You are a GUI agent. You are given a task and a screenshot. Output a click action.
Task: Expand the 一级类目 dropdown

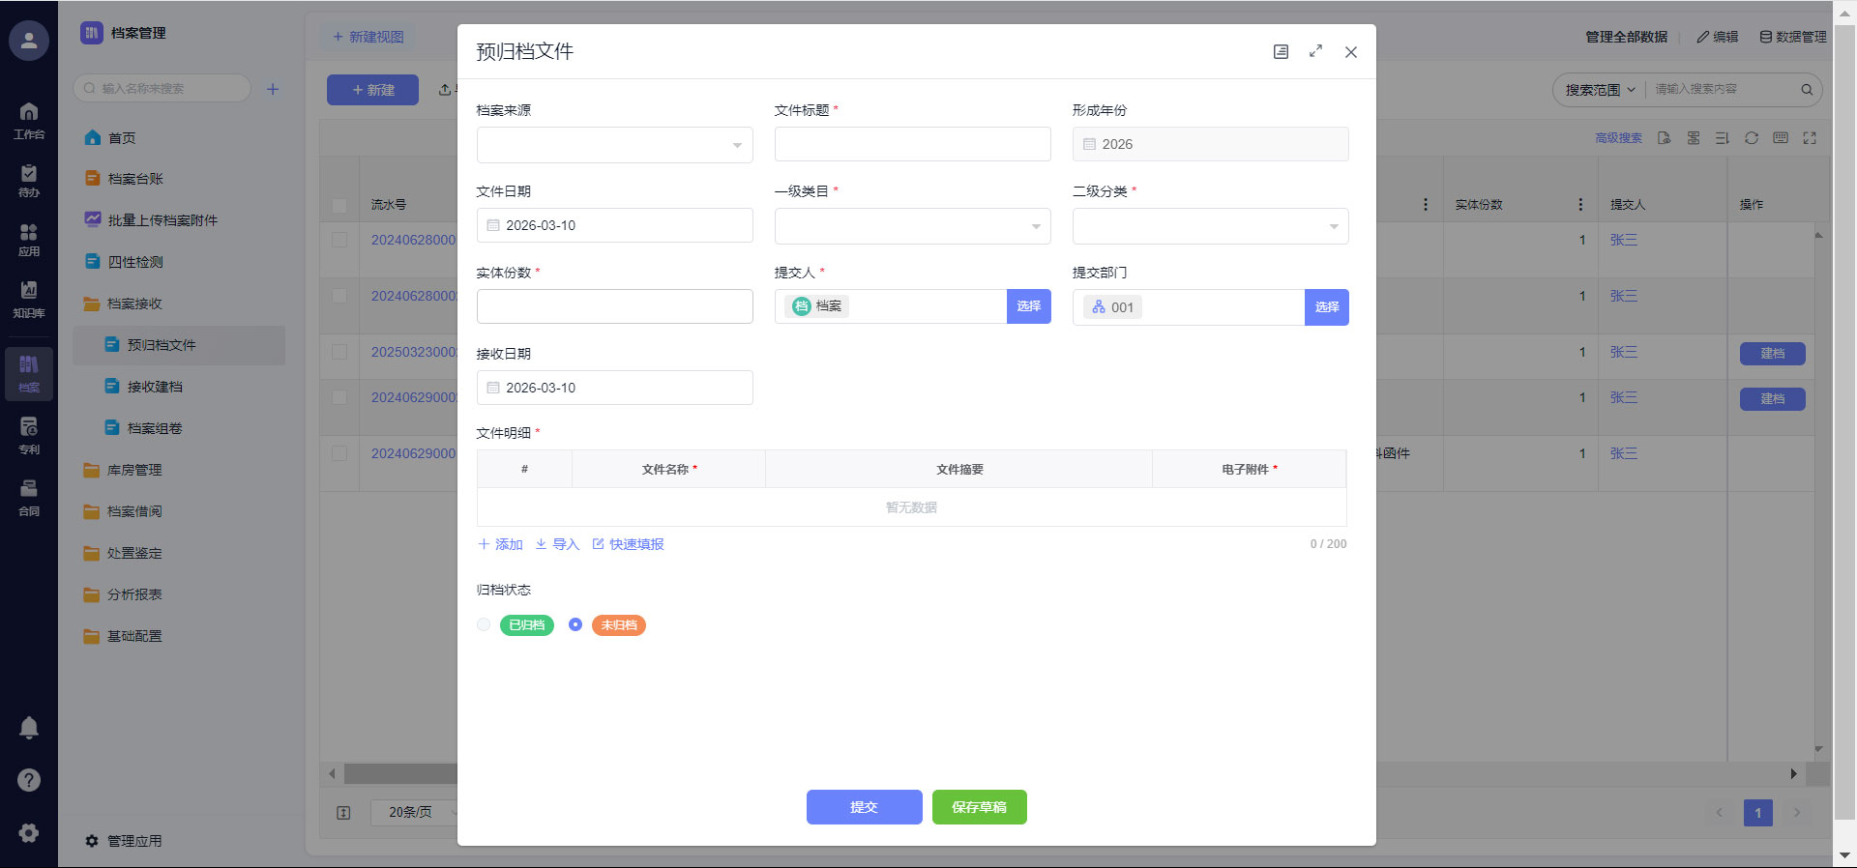[x=912, y=226]
